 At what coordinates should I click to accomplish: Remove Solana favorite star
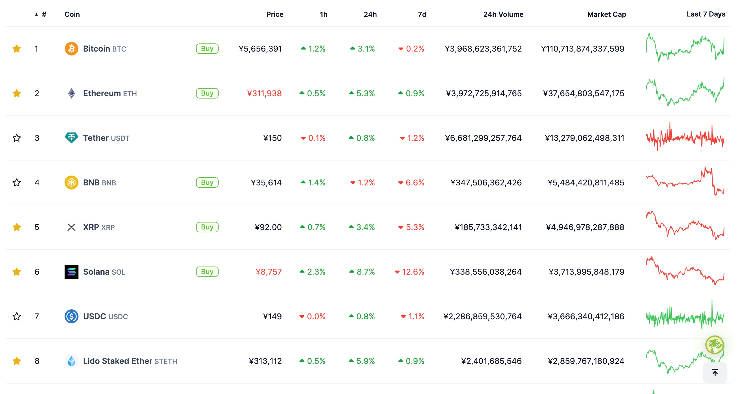pyautogui.click(x=17, y=272)
